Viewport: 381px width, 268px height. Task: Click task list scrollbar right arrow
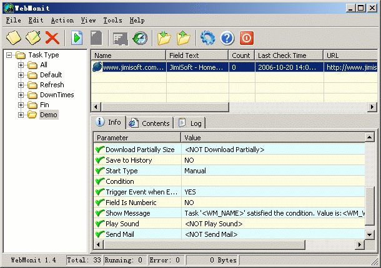[372, 107]
